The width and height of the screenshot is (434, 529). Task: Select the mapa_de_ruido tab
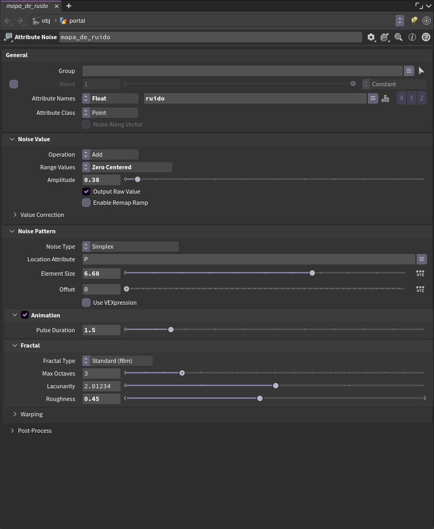click(27, 6)
